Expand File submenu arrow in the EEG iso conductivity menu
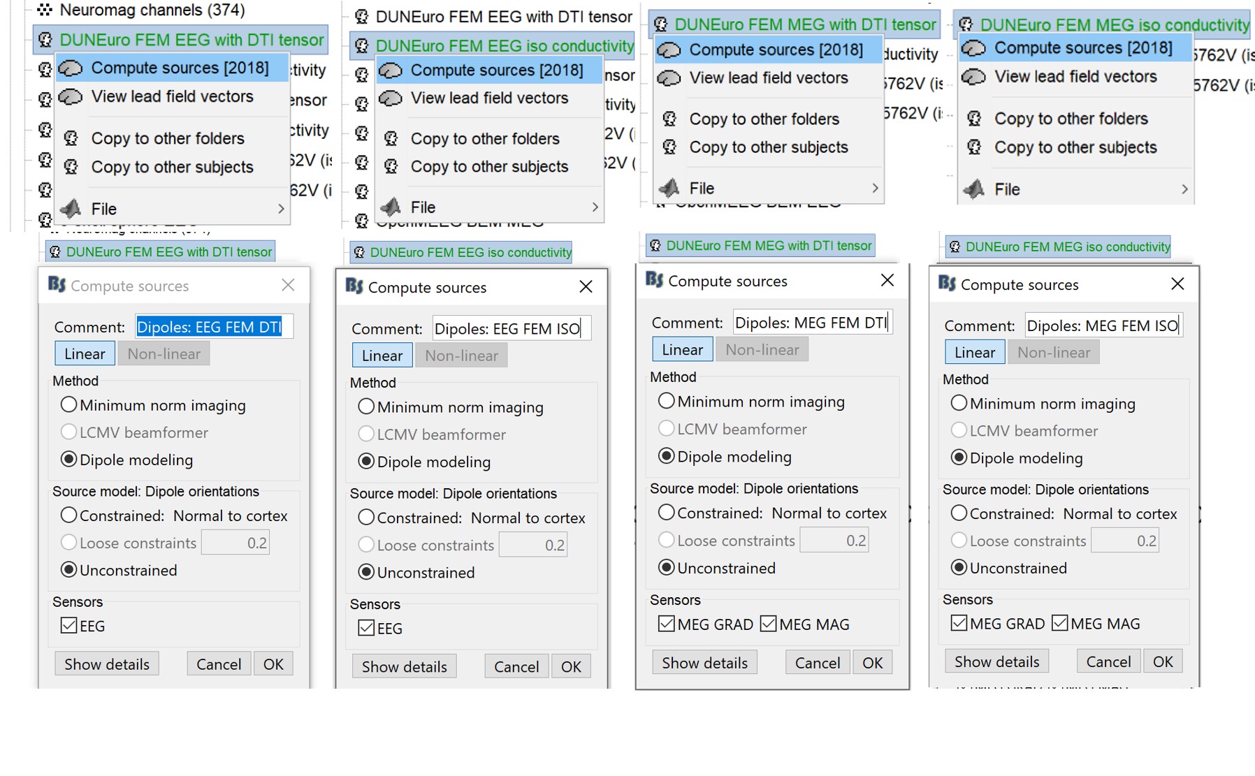The width and height of the screenshot is (1255, 776). point(595,207)
